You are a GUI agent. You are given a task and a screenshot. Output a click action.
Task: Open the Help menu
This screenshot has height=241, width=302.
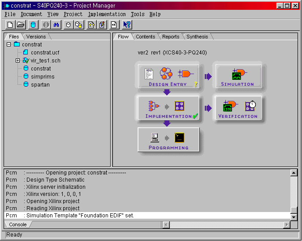tap(155, 14)
